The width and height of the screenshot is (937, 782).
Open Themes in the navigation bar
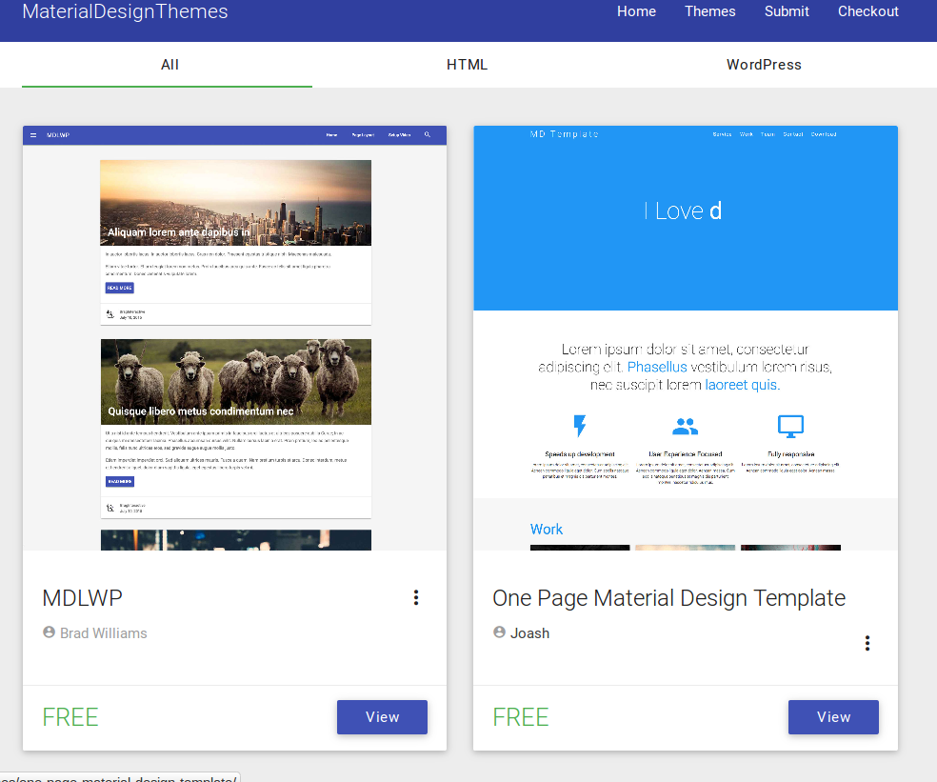pos(710,11)
